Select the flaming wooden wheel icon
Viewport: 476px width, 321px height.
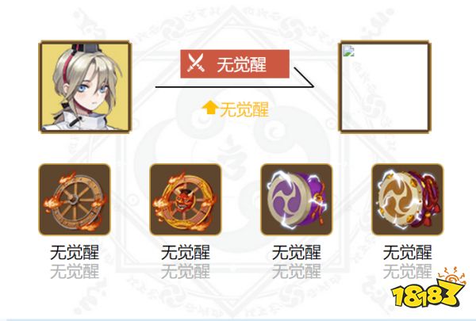(x=75, y=200)
